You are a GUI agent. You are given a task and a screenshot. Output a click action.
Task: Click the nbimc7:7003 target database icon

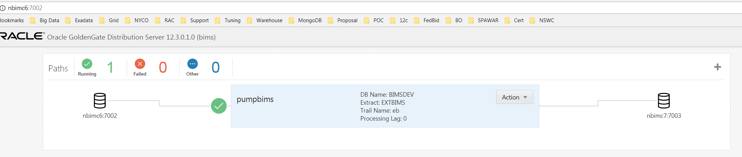[x=663, y=101]
